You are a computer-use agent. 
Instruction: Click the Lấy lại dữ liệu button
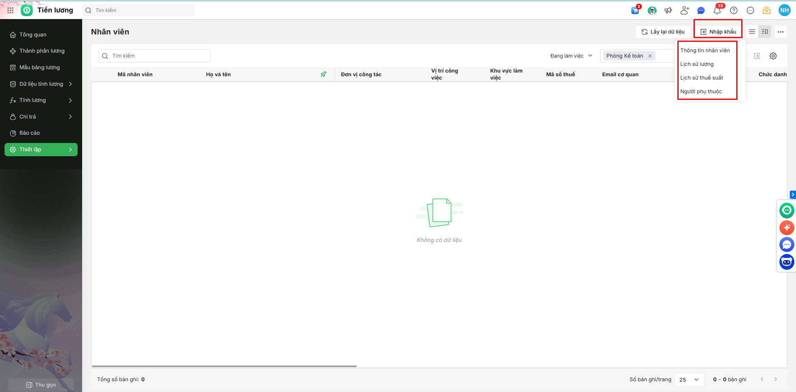tap(663, 32)
